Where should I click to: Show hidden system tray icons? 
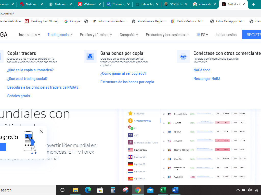tap(238, 190)
